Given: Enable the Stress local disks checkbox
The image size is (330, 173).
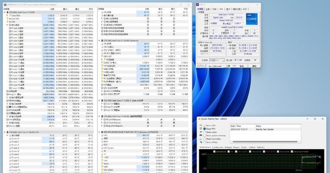Looking at the screenshot, I should pyautogui.click(x=204, y=139).
